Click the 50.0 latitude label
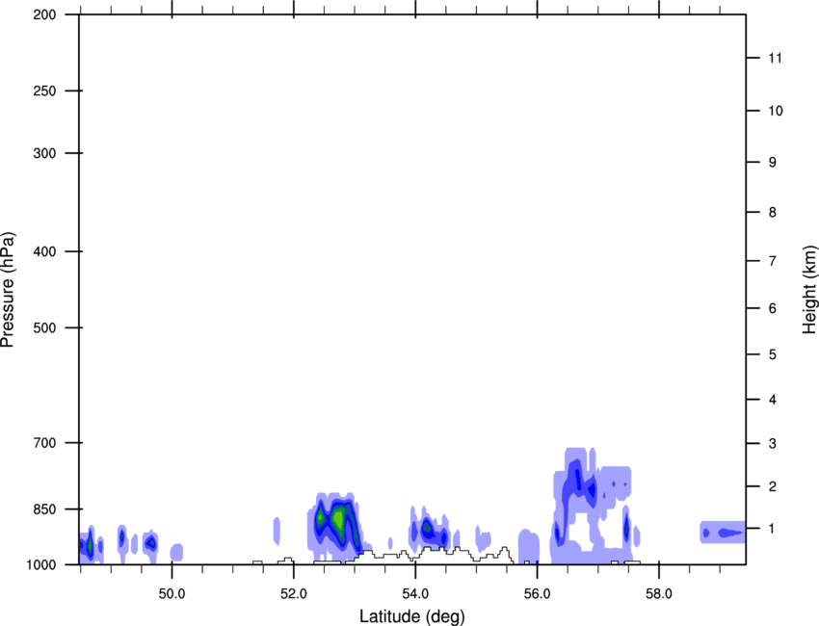This screenshot has width=819, height=626. point(172,594)
